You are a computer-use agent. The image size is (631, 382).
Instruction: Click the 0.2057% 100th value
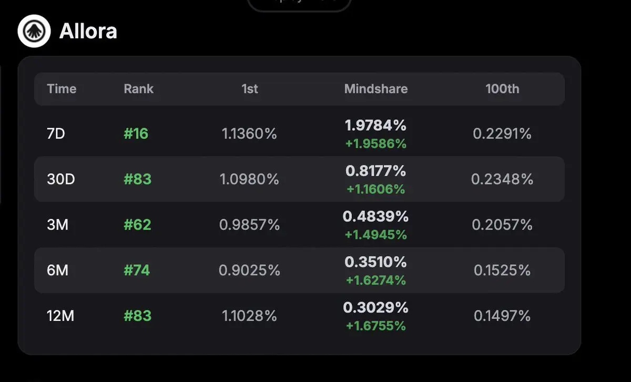502,225
